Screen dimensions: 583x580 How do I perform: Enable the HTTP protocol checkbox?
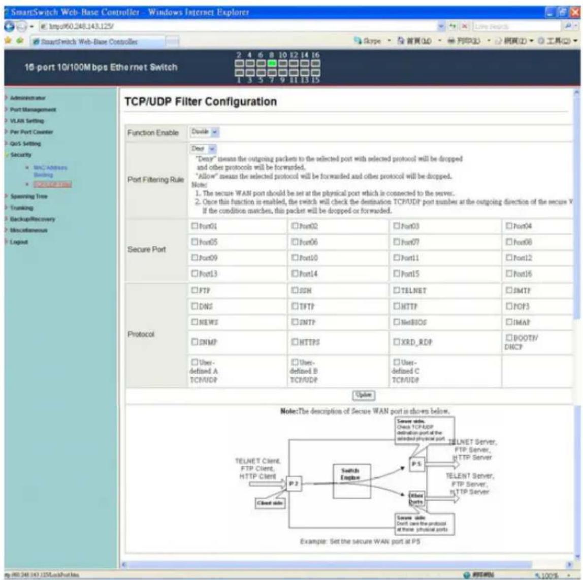click(396, 306)
